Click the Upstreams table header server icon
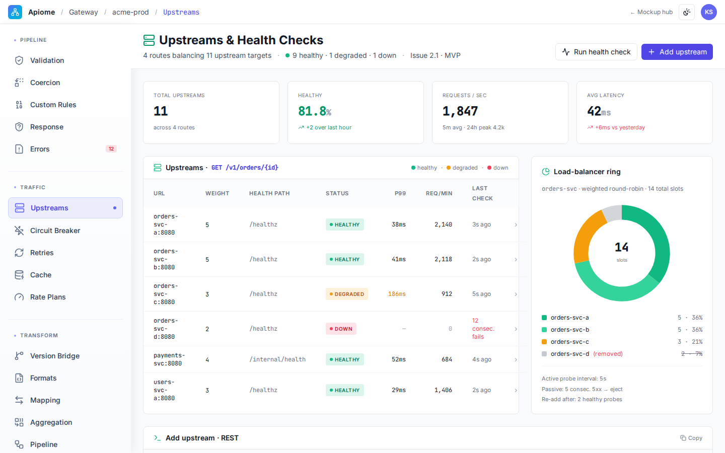This screenshot has height=453, width=725. [x=158, y=168]
